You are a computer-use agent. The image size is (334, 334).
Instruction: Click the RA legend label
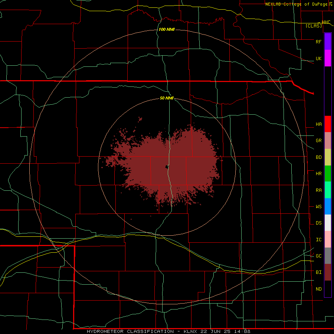point(318,190)
